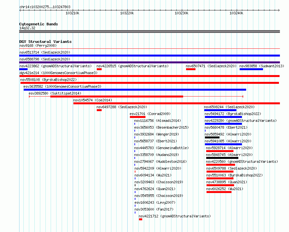Click the nsv9168 (Perry2008) variant label
The width and height of the screenshot is (289, 232).
click(x=38, y=45)
